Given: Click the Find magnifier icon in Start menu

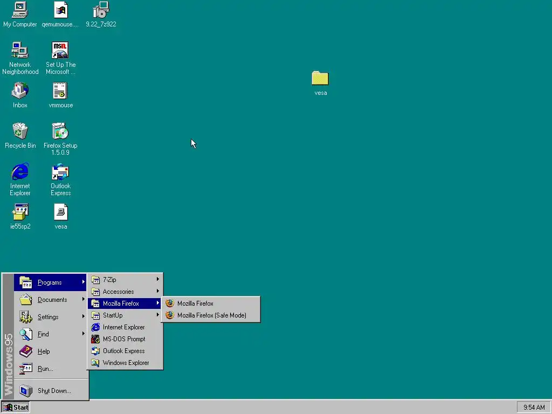Looking at the screenshot, I should click(x=26, y=334).
